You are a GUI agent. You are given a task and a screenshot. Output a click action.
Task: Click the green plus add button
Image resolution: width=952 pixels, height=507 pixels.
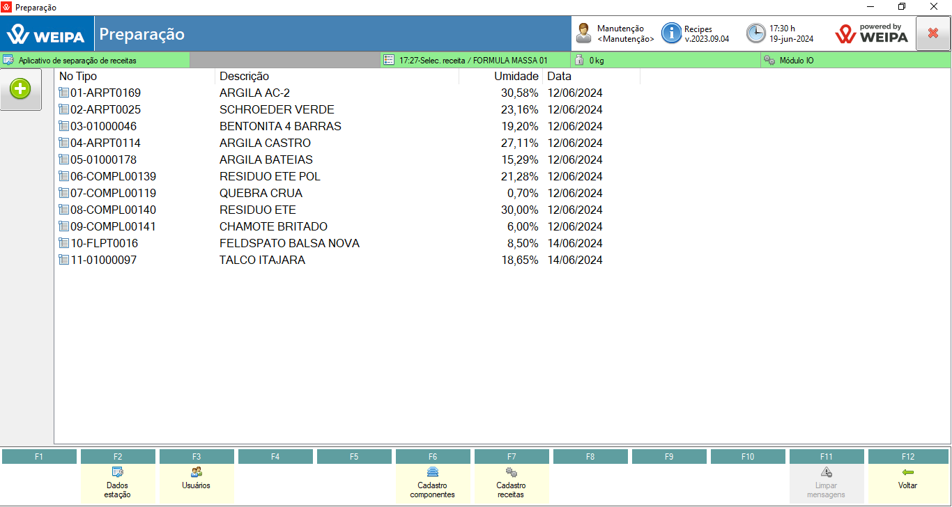click(x=20, y=89)
